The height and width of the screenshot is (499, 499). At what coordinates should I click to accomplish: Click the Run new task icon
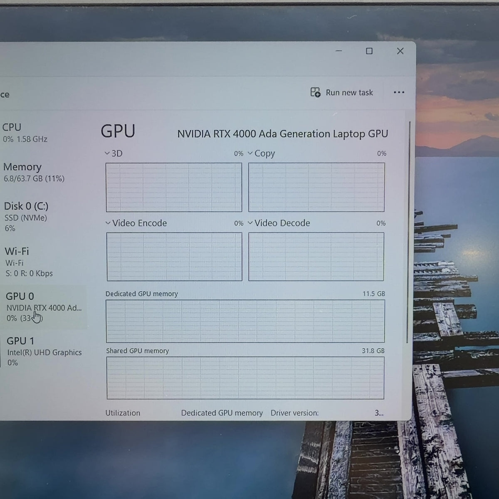point(315,92)
